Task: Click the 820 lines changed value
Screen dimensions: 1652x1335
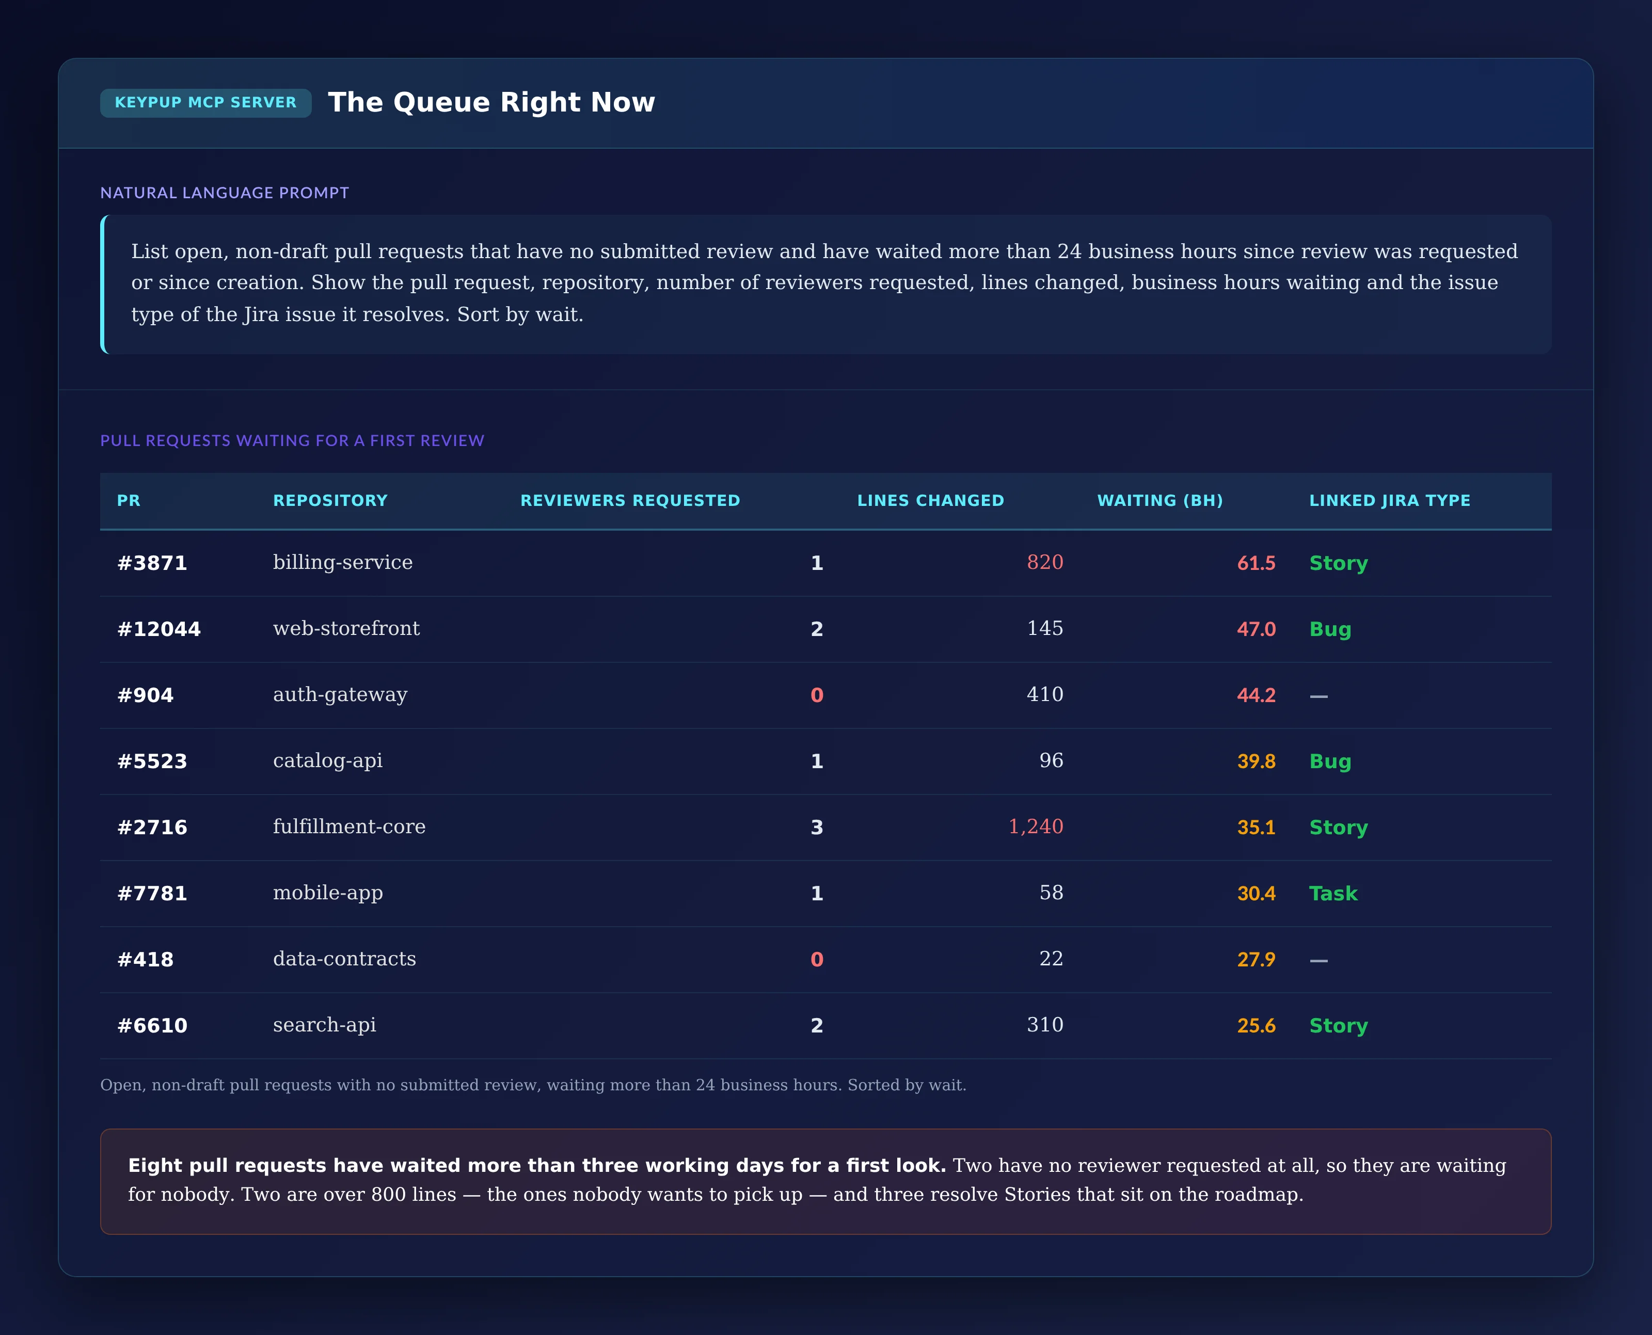Action: click(1045, 562)
